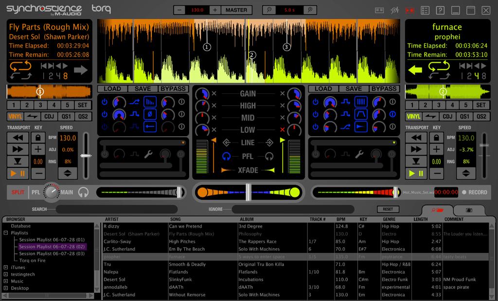Click the left channel PFL headphone icon
The width and height of the screenshot is (498, 301).
[x=226, y=157]
